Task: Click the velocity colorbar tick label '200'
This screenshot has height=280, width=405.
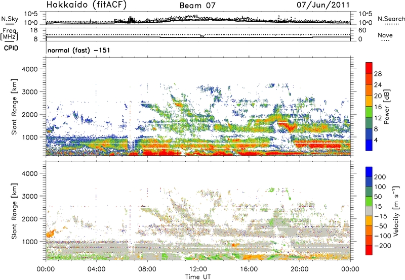Action: pyautogui.click(x=380, y=177)
